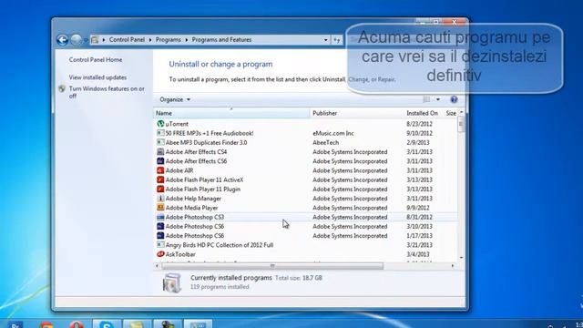Open the folder icon in the taskbar
The width and height of the screenshot is (583, 328).
[x=137, y=324]
